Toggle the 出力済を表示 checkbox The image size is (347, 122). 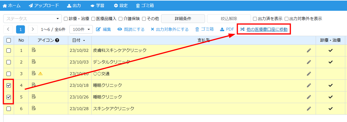[x=255, y=19]
